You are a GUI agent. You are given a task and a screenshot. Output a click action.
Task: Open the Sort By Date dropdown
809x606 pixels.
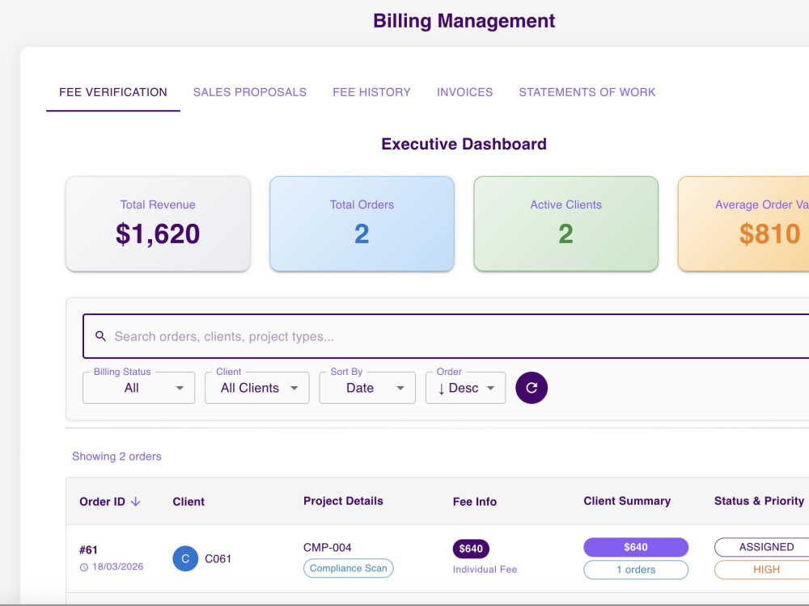point(367,388)
